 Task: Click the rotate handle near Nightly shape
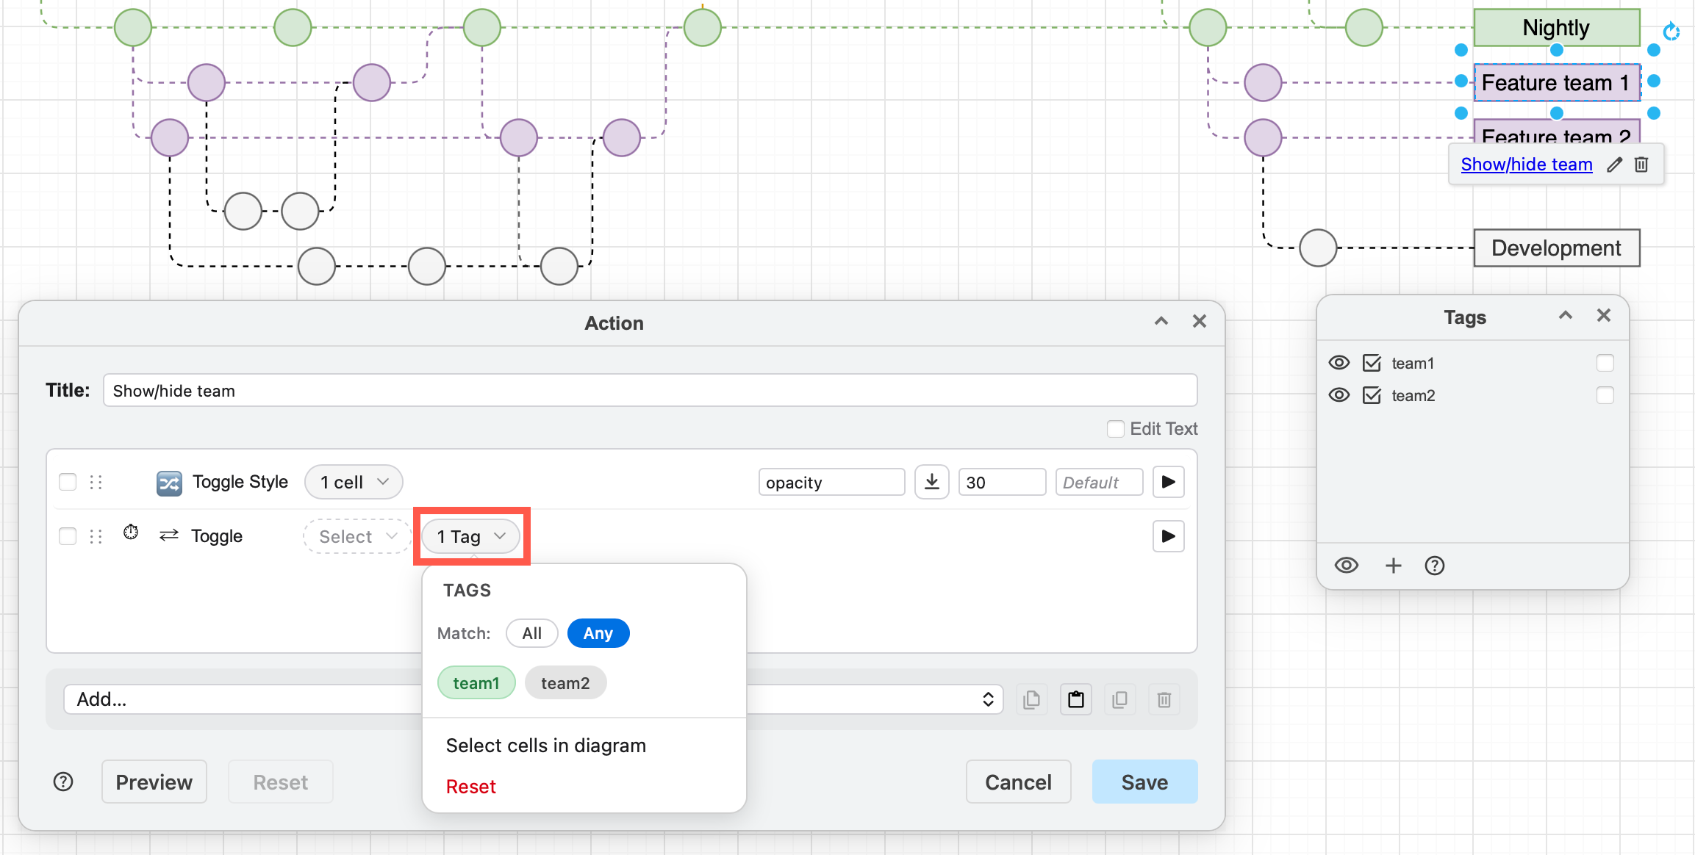[x=1671, y=31]
